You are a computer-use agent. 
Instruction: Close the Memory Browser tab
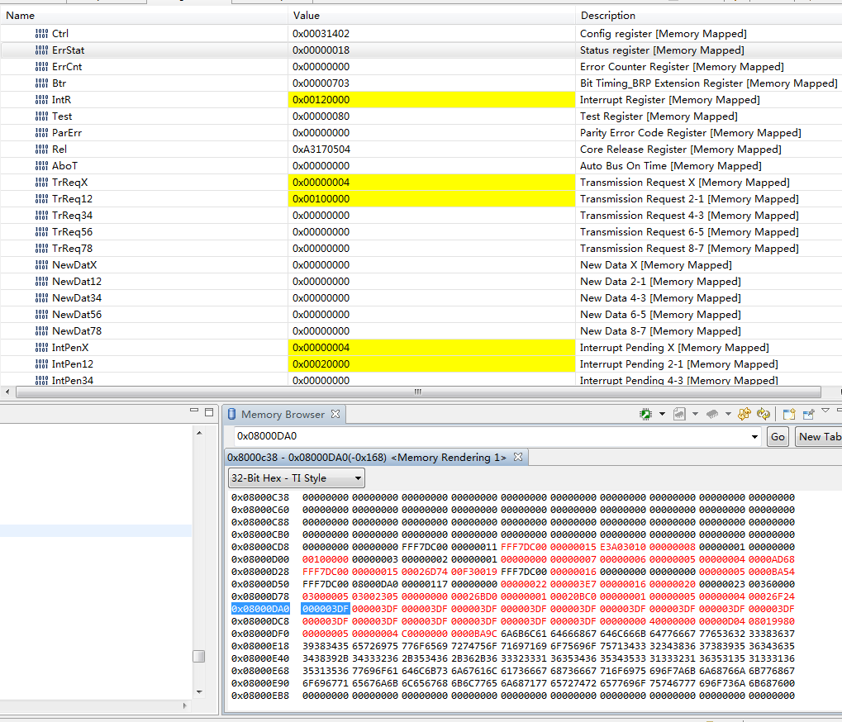point(335,414)
